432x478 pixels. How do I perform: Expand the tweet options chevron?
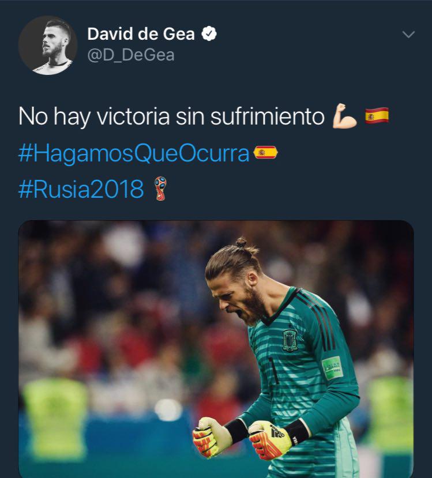(x=408, y=34)
